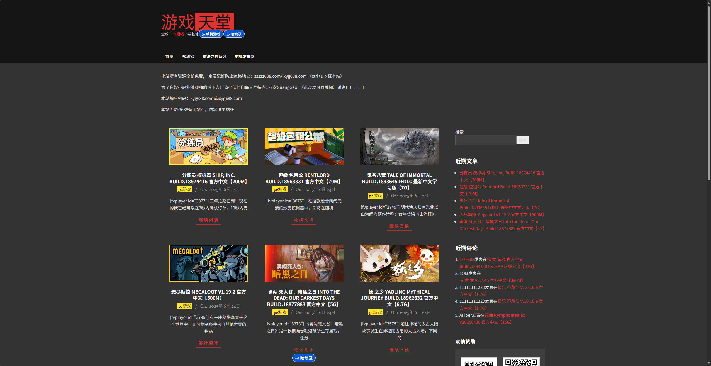The height and width of the screenshot is (366, 711).
Task: Open comment link 捞 女 游戏 官方中文 Build.18941501
Action: point(497,263)
